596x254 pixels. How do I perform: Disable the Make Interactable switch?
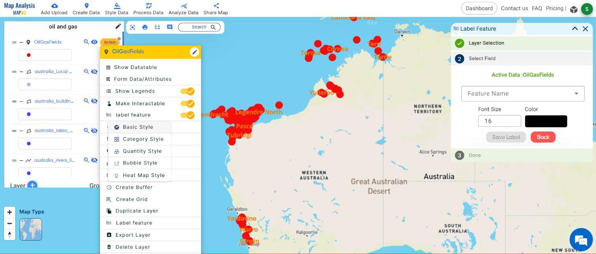tap(187, 104)
